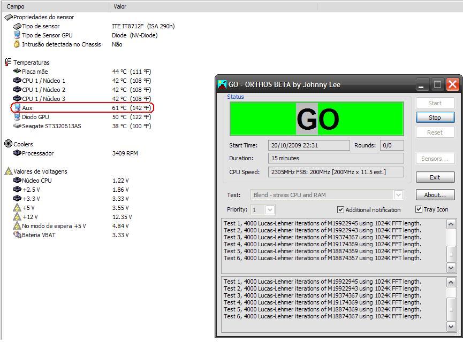Click the chip icon for +2.5 V
463x352 pixels.
(x=17, y=189)
